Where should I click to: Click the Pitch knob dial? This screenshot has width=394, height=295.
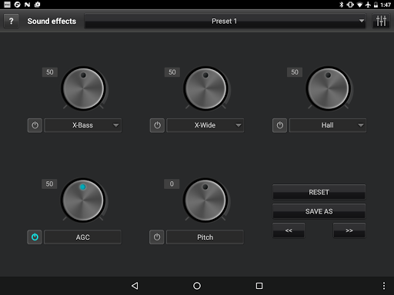pos(205,201)
